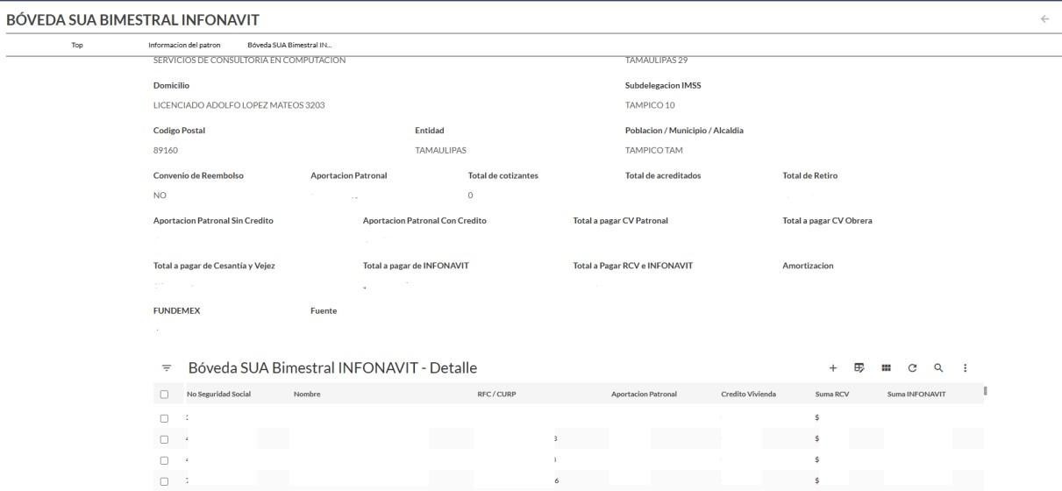This screenshot has width=1062, height=491.
Task: Click the Bóveda SUA Bimestral INFONAVIT - Detalle heading
Action: (332, 368)
